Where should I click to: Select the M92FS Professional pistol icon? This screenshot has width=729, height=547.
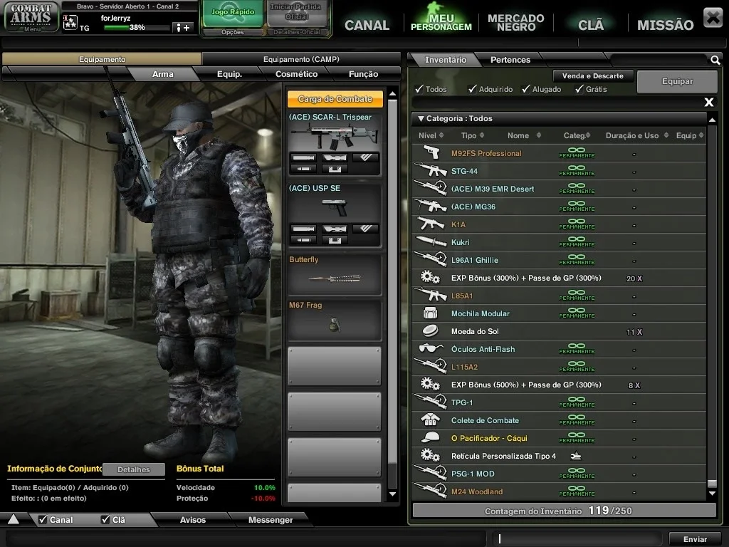[x=431, y=152]
